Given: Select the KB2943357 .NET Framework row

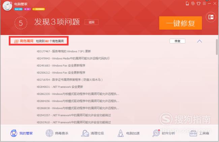Looking at the screenshot, I should click(74, 115).
